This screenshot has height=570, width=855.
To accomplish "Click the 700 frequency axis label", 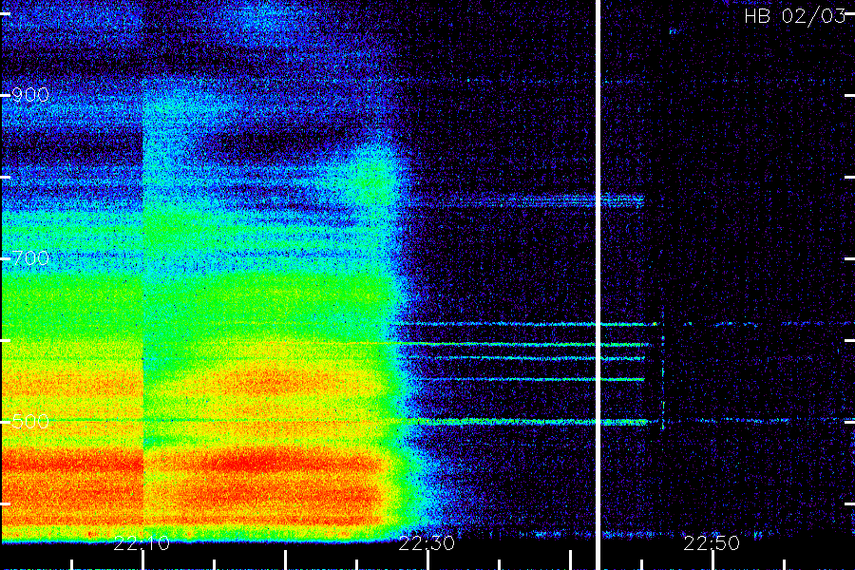I will (x=30, y=258).
